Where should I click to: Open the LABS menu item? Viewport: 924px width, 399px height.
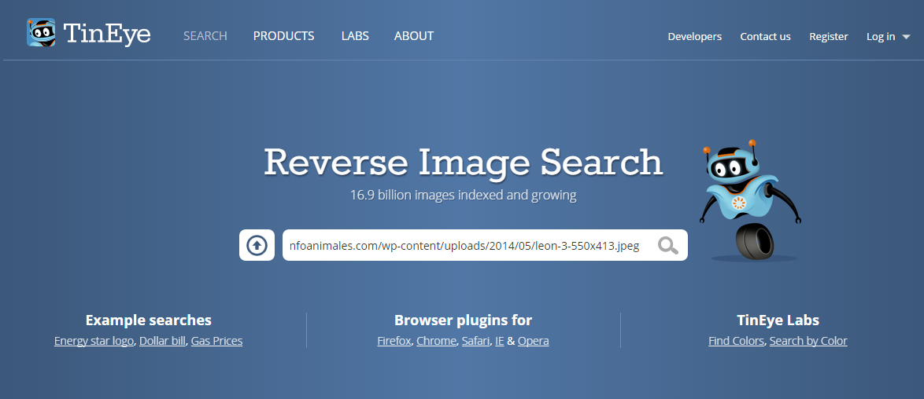point(355,36)
